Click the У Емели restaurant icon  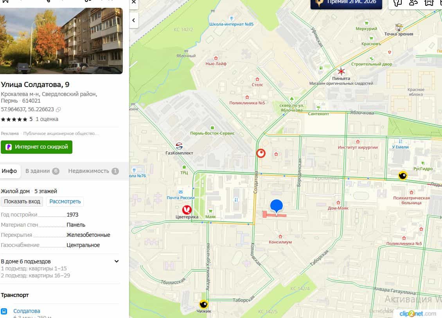click(x=400, y=141)
